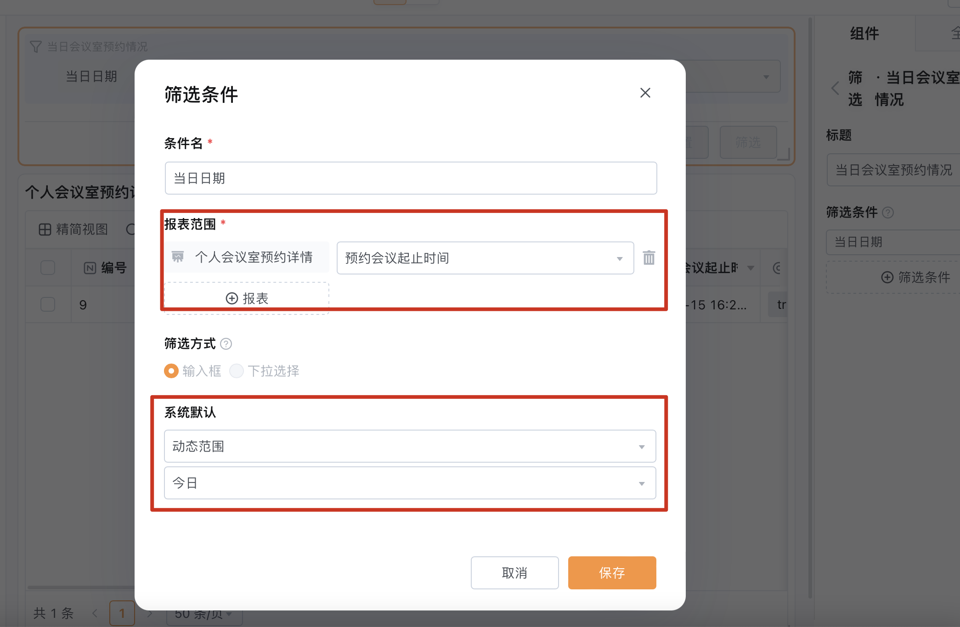This screenshot has width=960, height=627.
Task: Open the 50 条/页 page size dropdown
Action: pyautogui.click(x=204, y=614)
